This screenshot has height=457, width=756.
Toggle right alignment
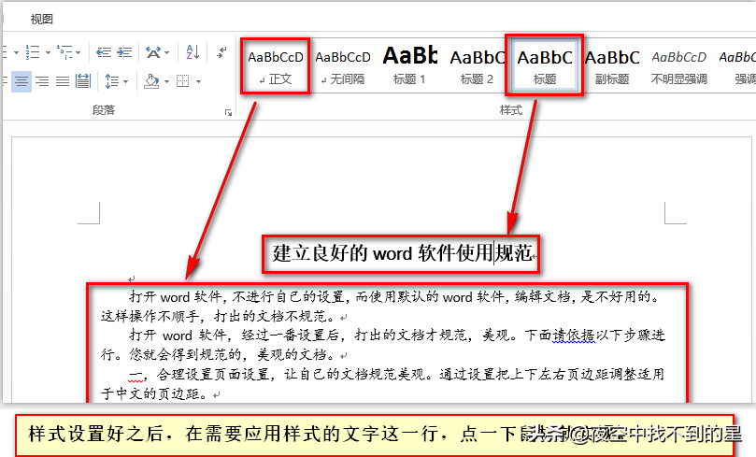(42, 81)
